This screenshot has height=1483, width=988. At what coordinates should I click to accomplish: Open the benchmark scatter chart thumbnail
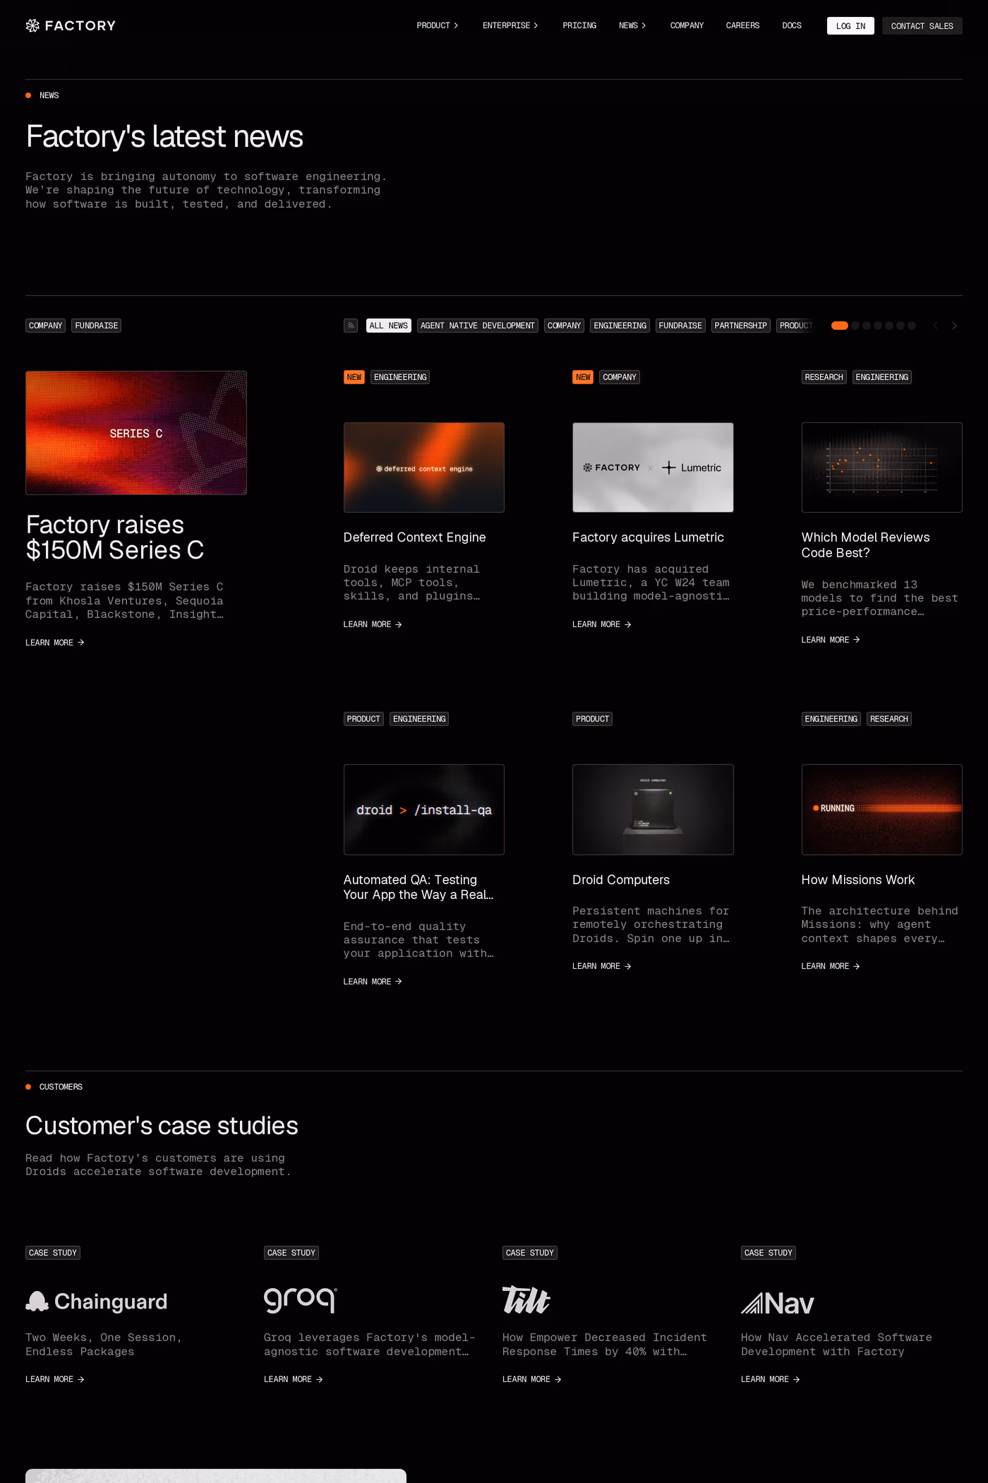point(882,467)
